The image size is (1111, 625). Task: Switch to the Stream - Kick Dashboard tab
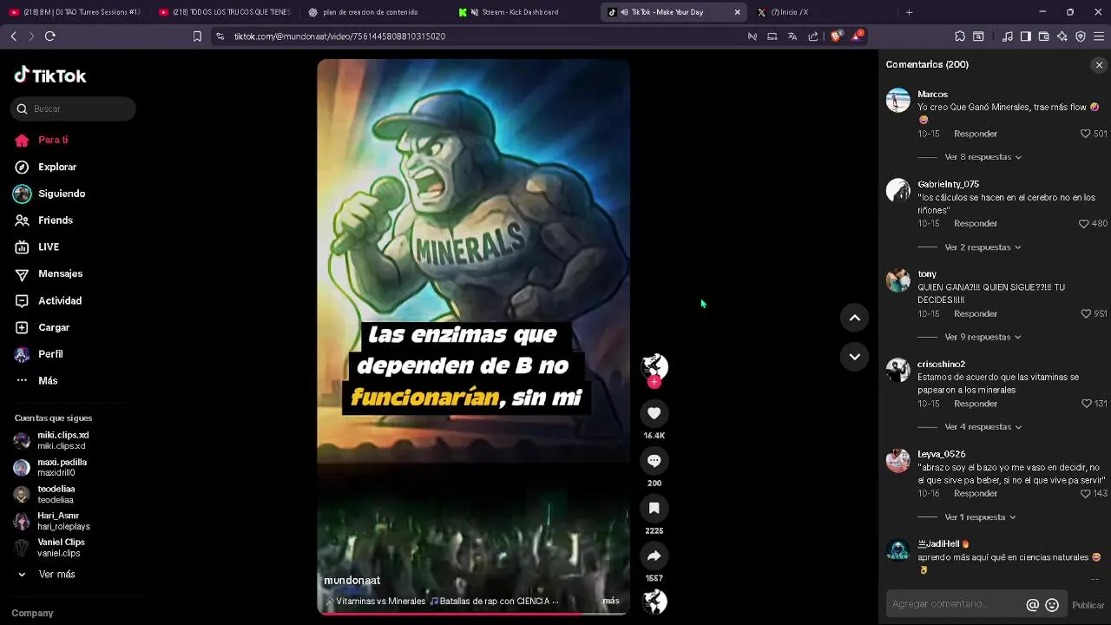click(x=520, y=12)
